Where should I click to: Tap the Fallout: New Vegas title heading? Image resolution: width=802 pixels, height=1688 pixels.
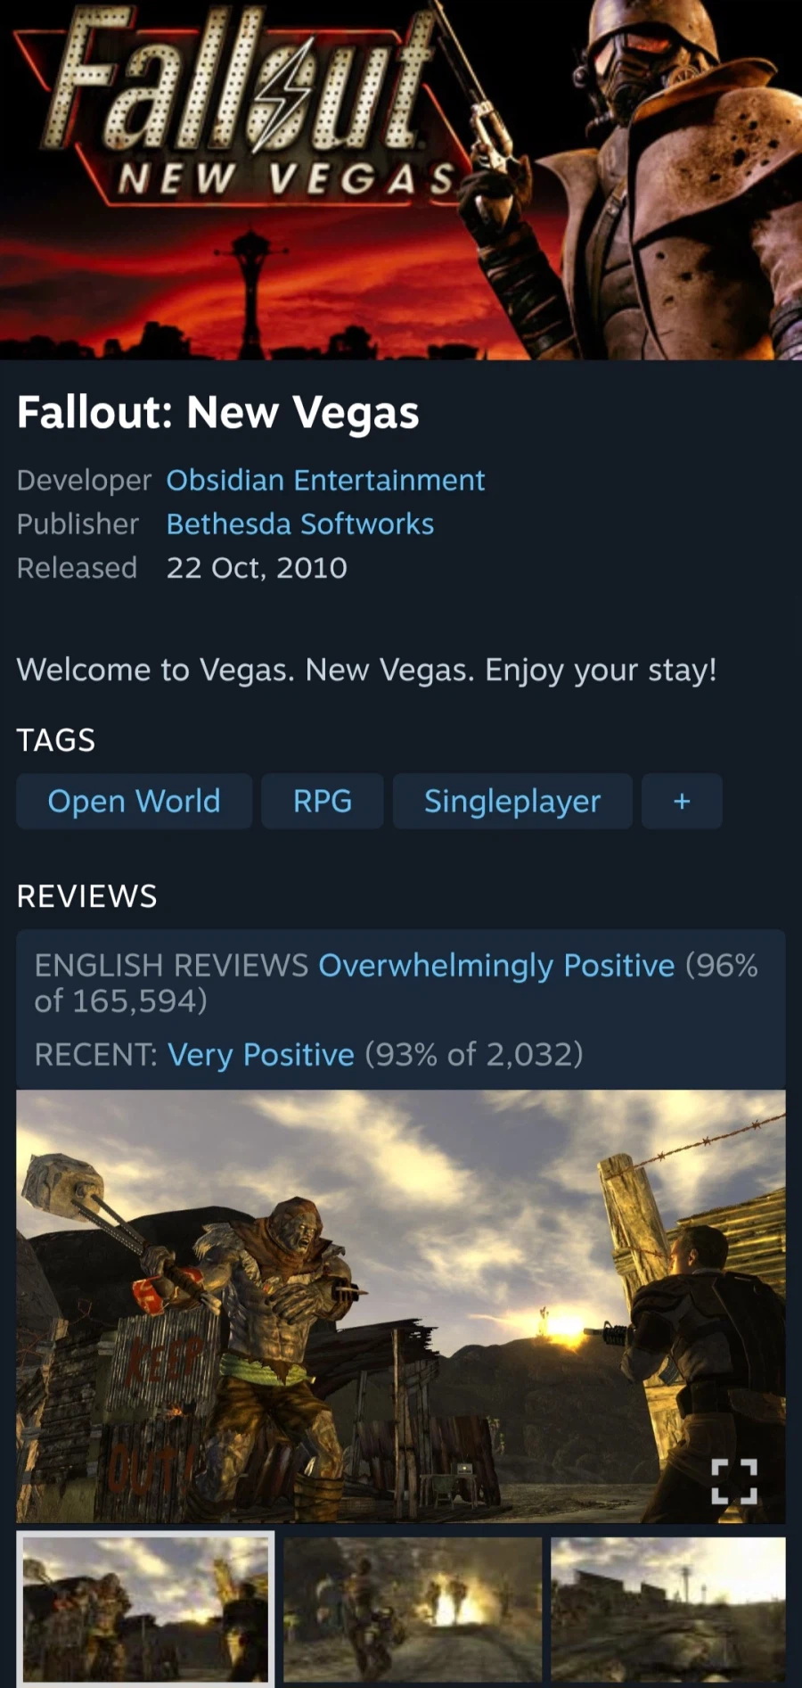(218, 413)
